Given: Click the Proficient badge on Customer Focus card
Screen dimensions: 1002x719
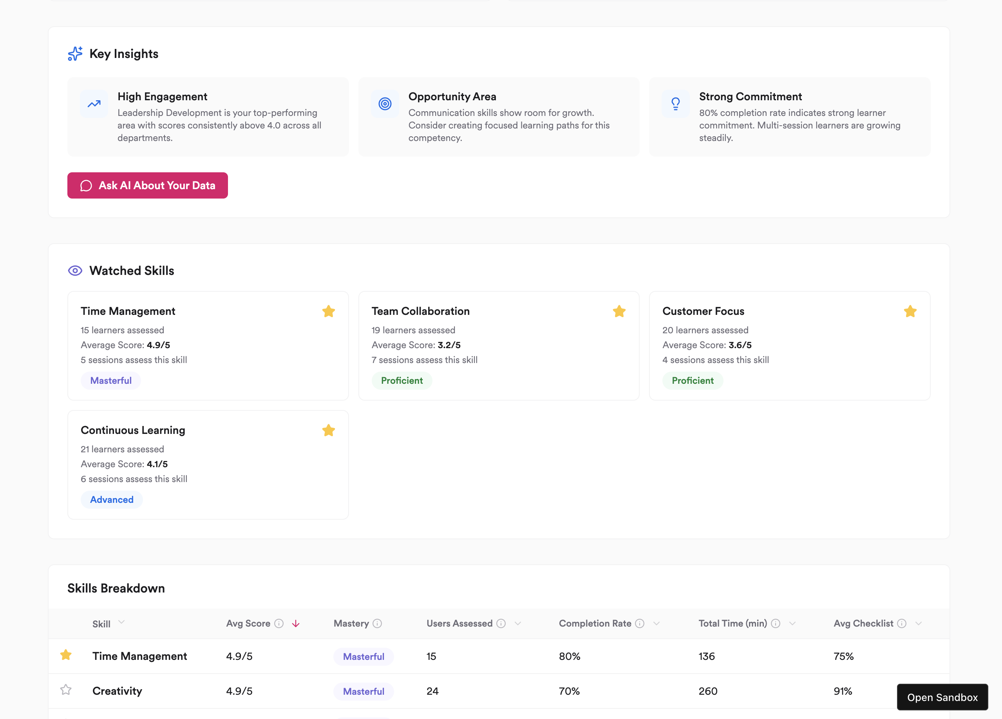Looking at the screenshot, I should 692,381.
